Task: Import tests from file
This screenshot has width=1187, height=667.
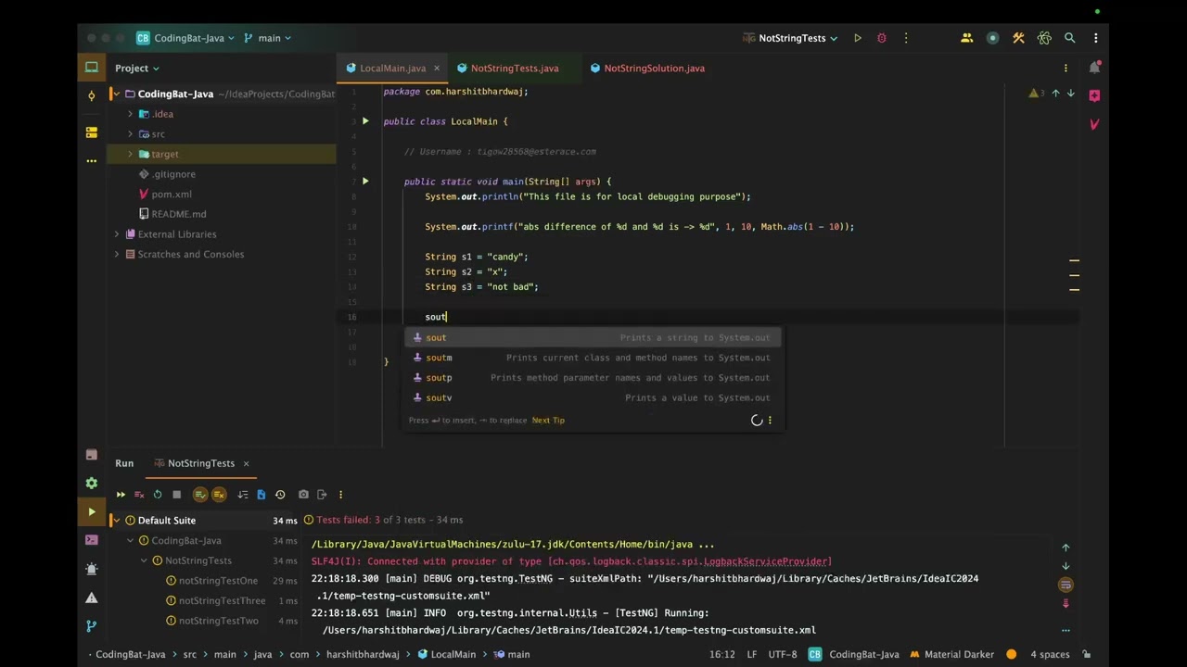Action: 262,495
